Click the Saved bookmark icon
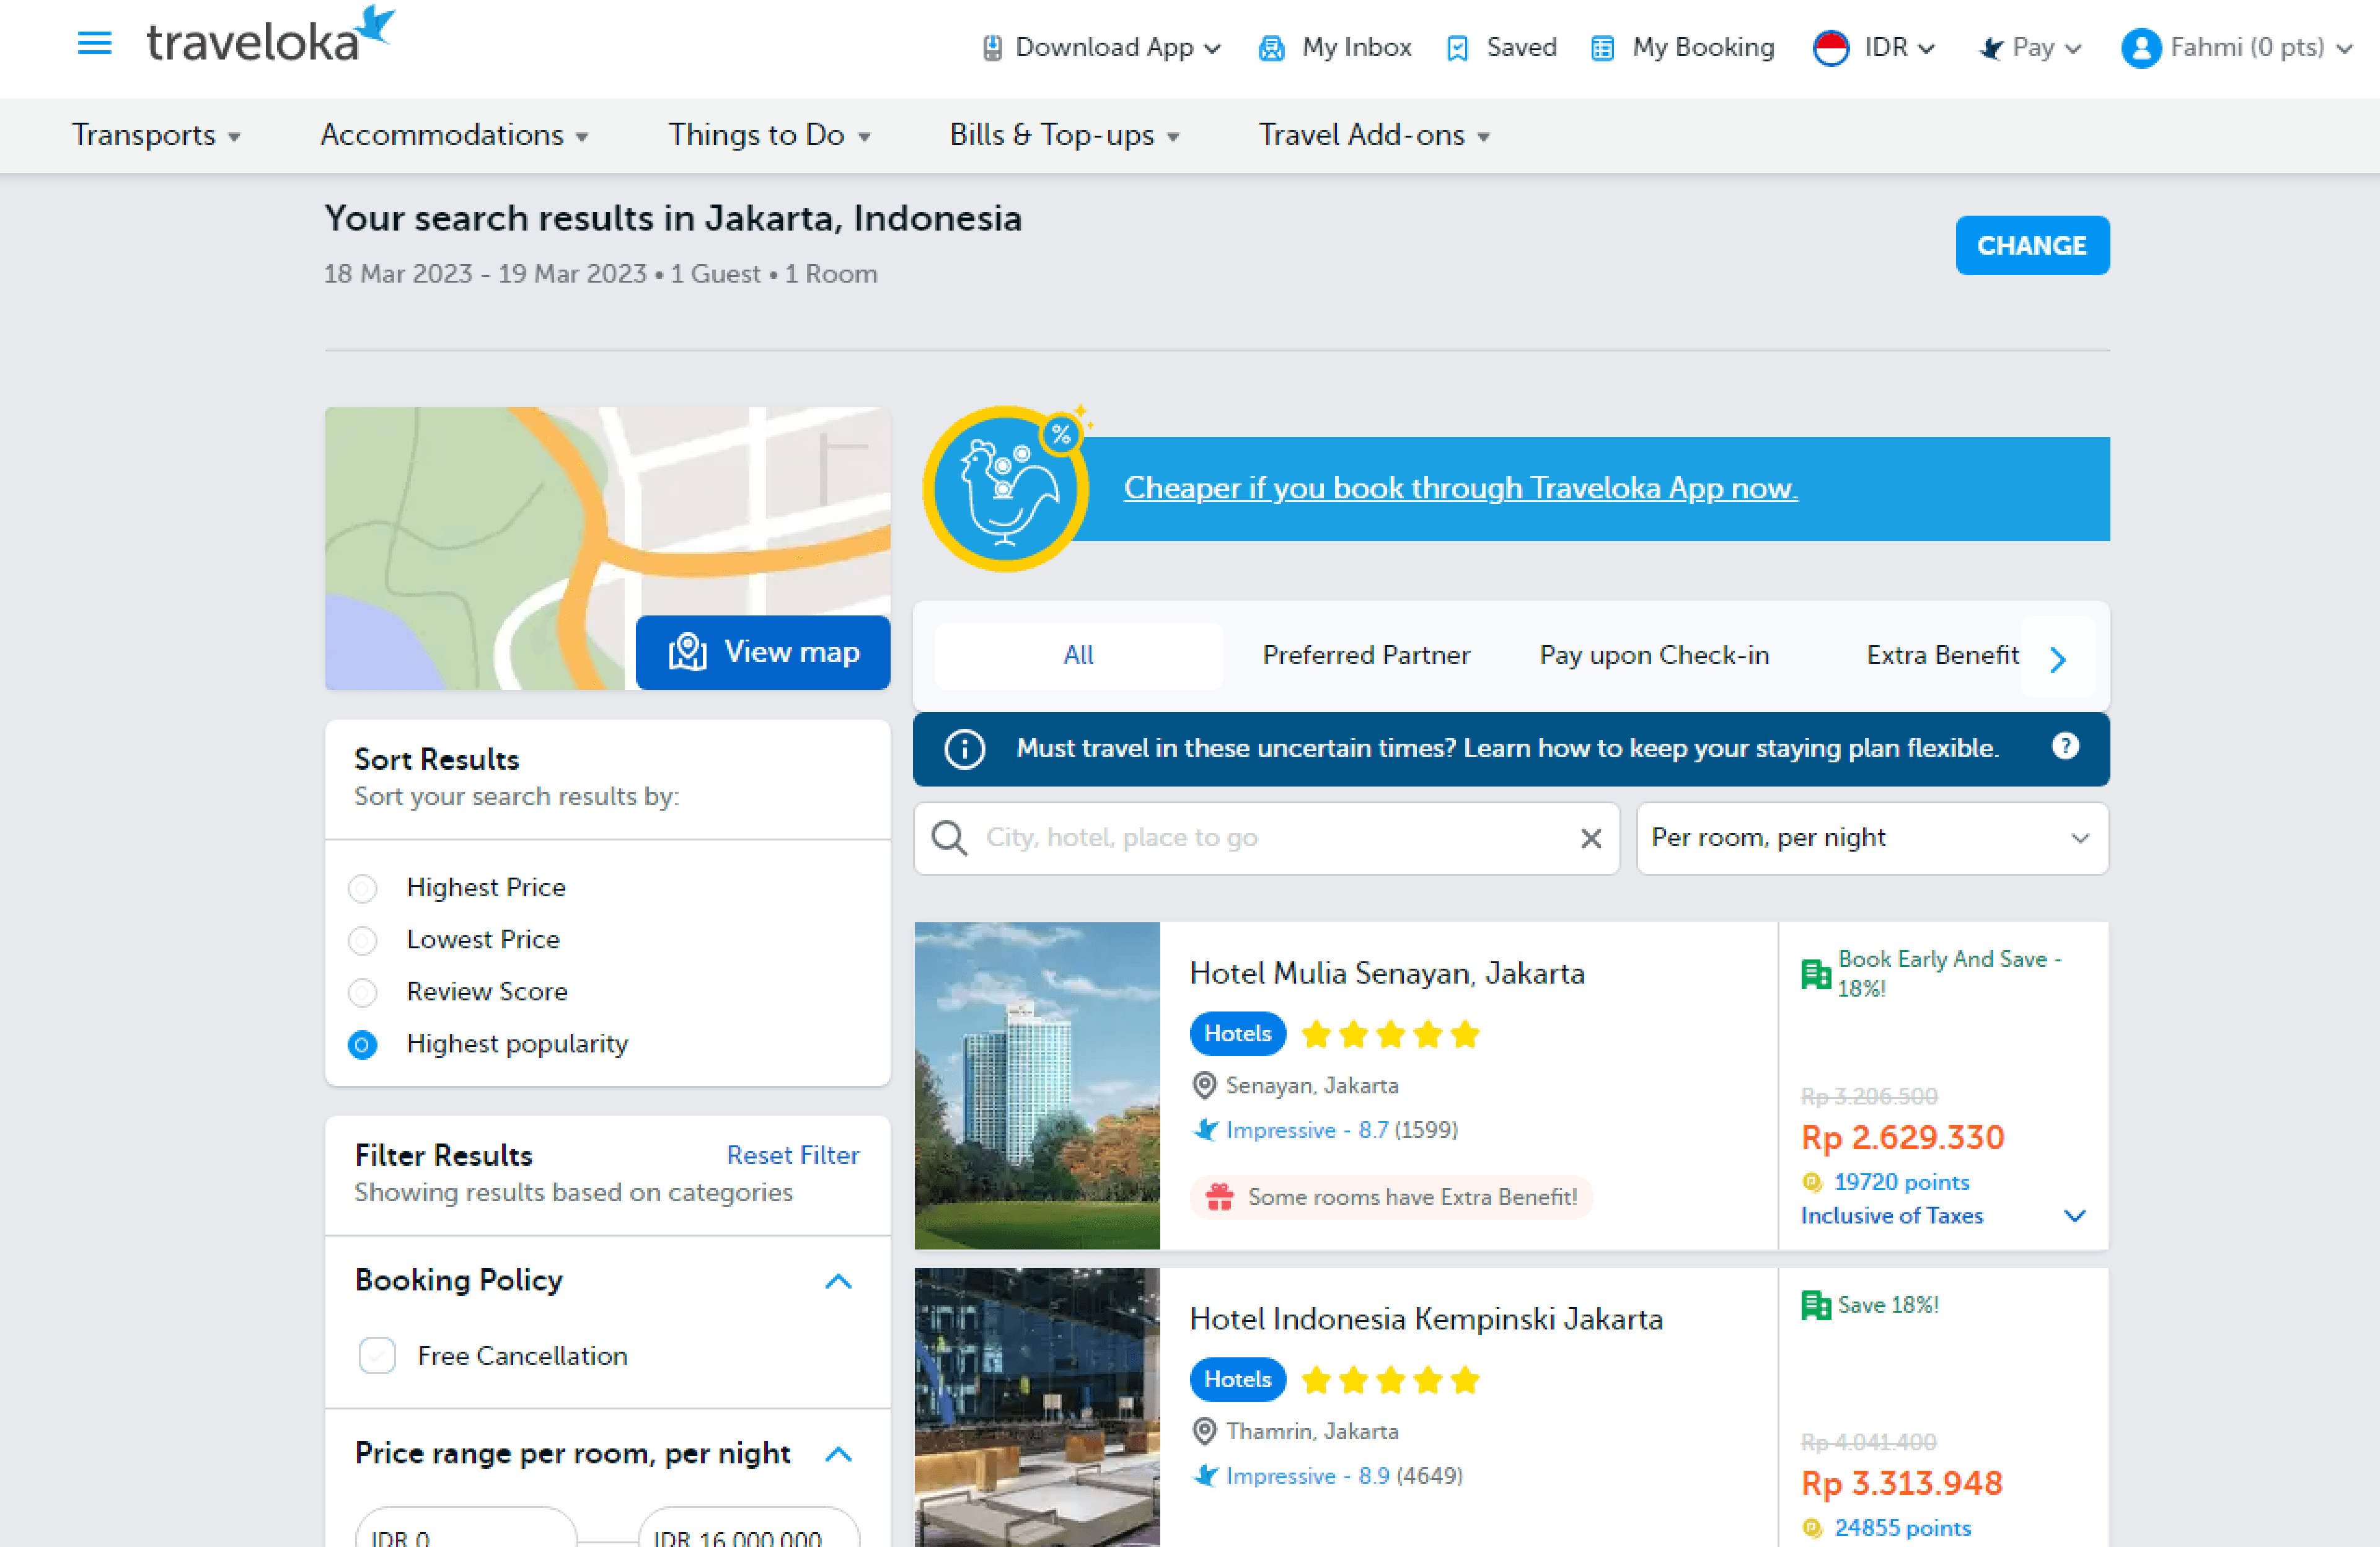2380x1547 pixels. (x=1457, y=48)
